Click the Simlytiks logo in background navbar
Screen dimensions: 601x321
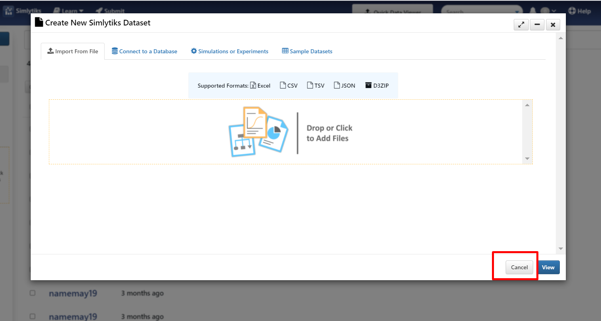pos(23,11)
